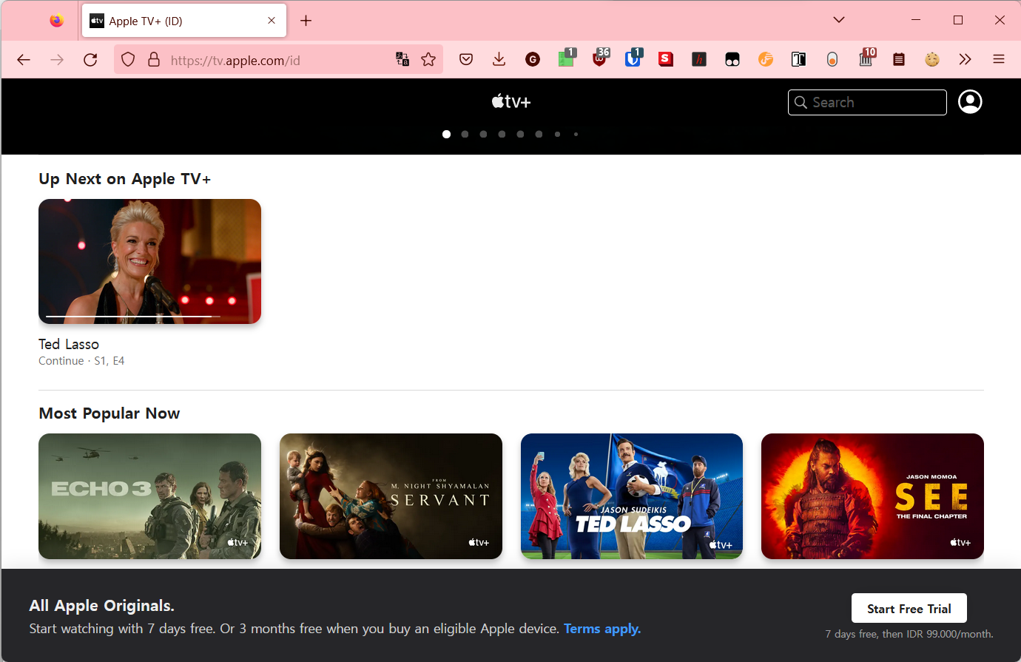Click the translate page icon in address bar
Screen dimensions: 1021x662
coord(402,60)
